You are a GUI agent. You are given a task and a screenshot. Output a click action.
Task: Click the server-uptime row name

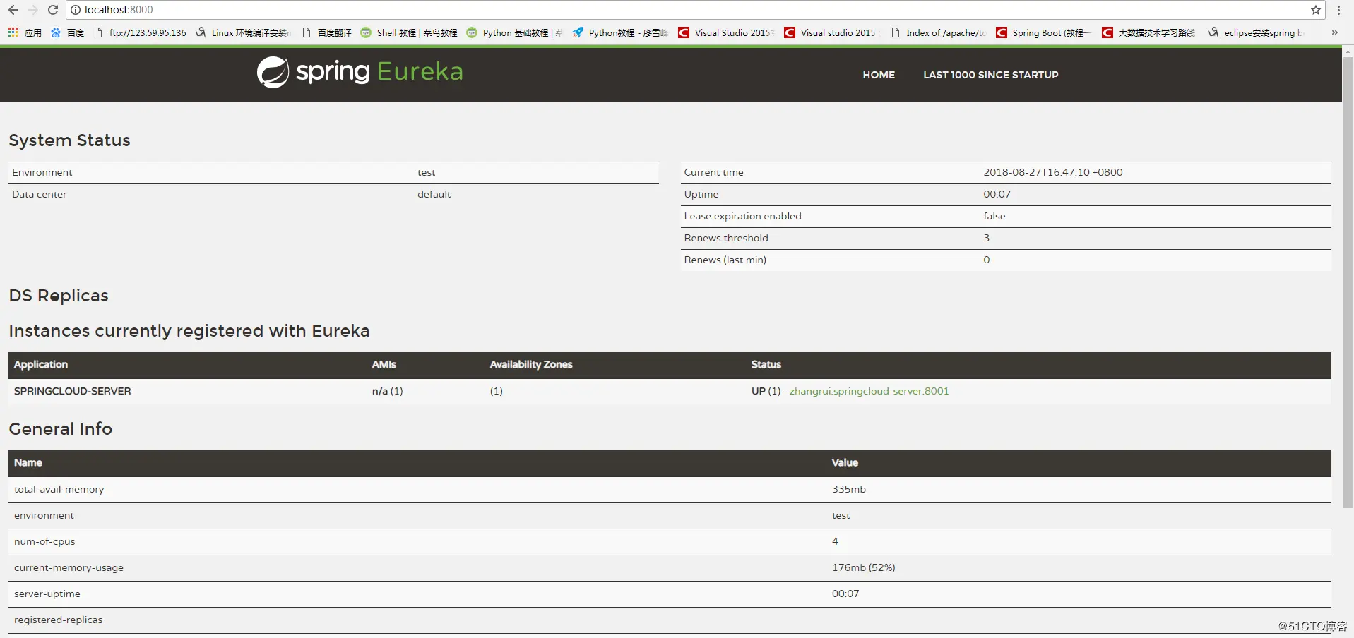pyautogui.click(x=47, y=594)
